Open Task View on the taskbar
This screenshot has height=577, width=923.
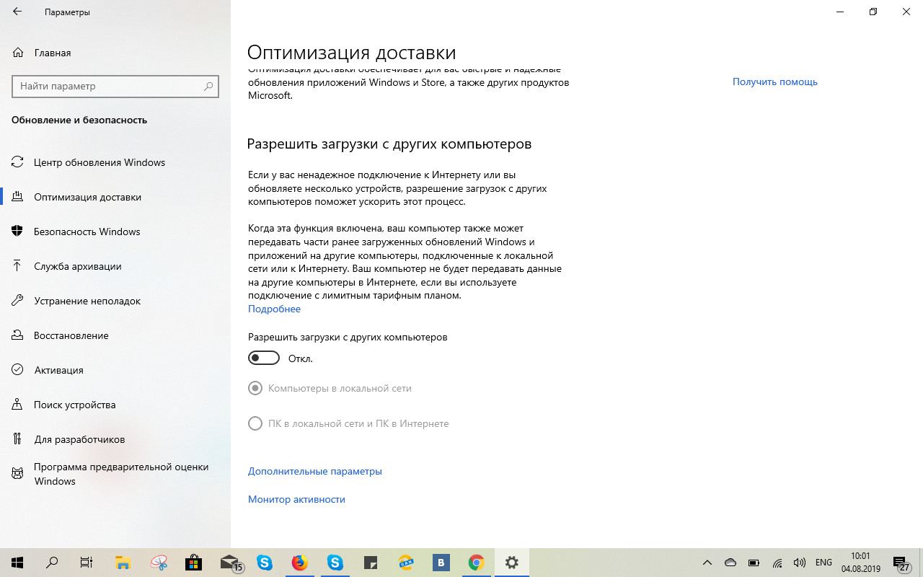pyautogui.click(x=87, y=563)
